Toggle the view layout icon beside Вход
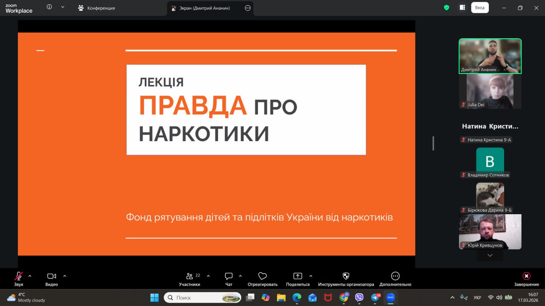The height and width of the screenshot is (306, 545). 462,8
